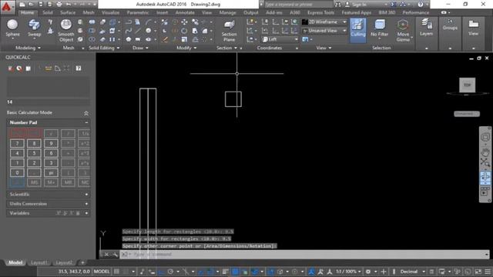493x277 pixels.
Task: Collapse the Number Pad section
Action: tap(86, 122)
